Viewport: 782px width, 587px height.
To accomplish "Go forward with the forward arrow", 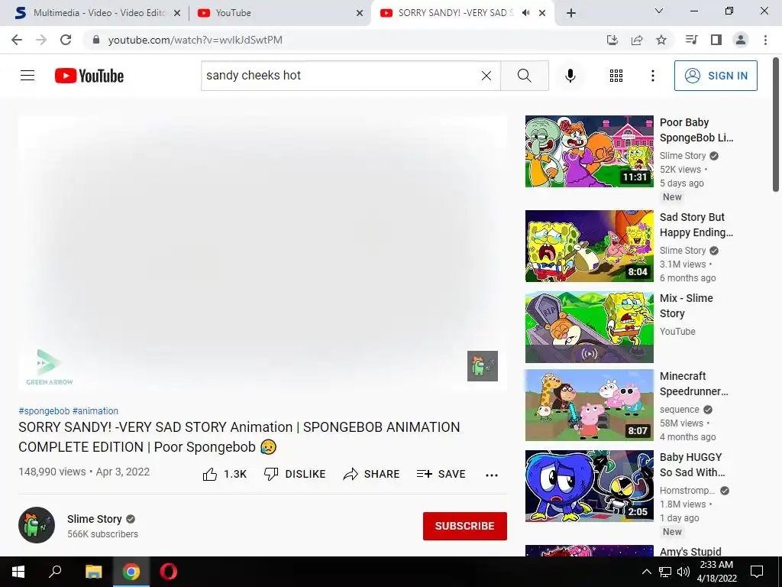I will coord(41,40).
